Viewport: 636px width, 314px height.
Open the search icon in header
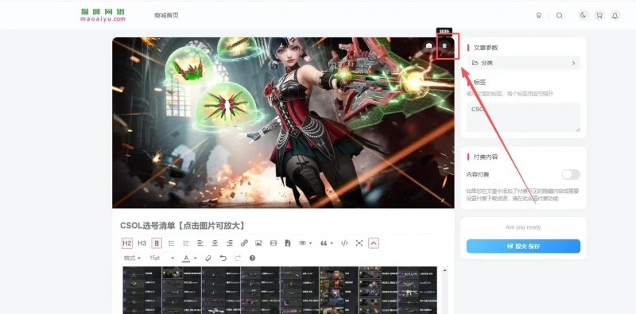(x=560, y=15)
